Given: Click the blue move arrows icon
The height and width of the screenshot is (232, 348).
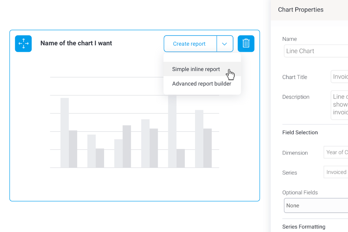Looking at the screenshot, I should pos(23,43).
